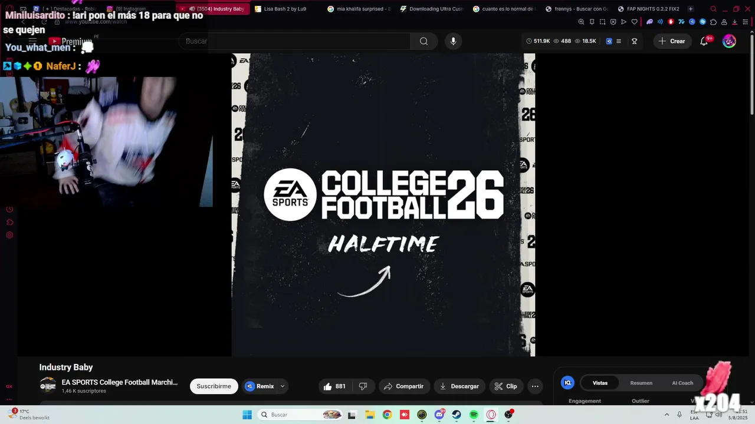
Task: Dislike the video with thumbs-down
Action: point(363,386)
